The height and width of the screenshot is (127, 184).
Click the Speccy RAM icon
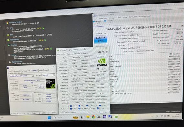pyautogui.click(x=8, y=35)
